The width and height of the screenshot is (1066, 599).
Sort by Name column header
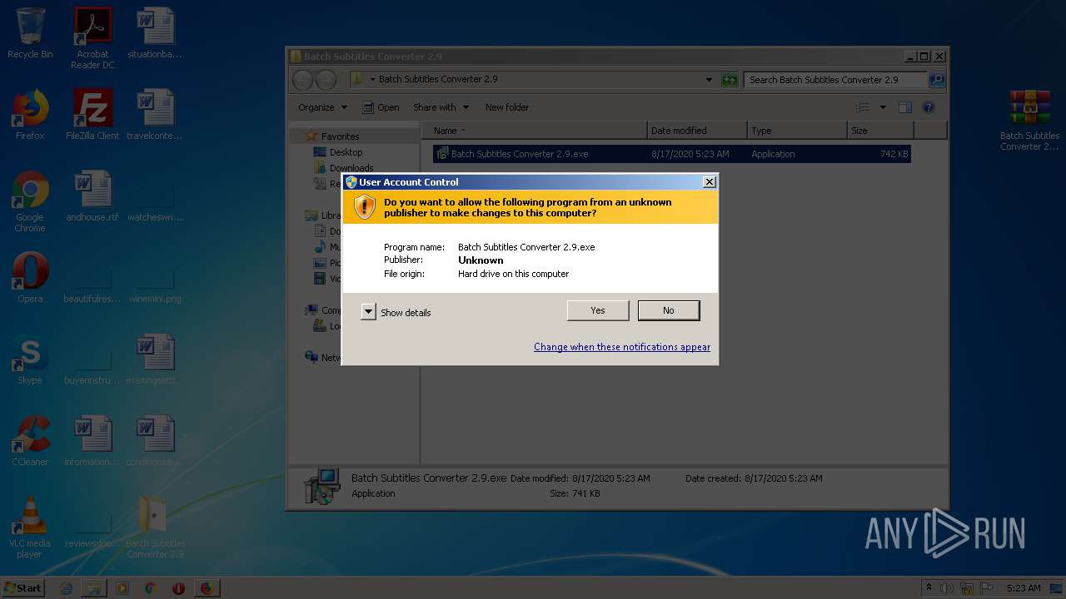click(x=535, y=131)
